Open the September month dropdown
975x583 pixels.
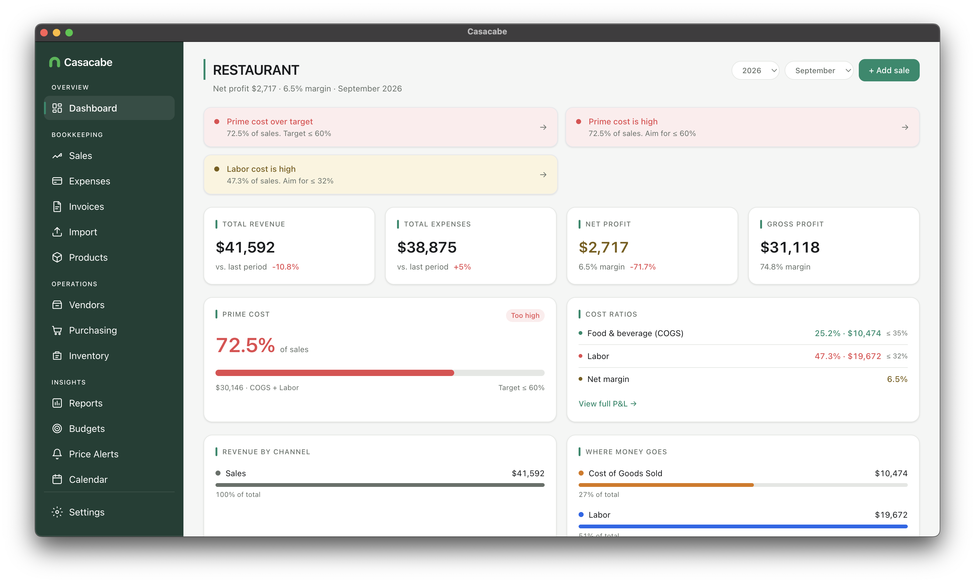pyautogui.click(x=819, y=70)
